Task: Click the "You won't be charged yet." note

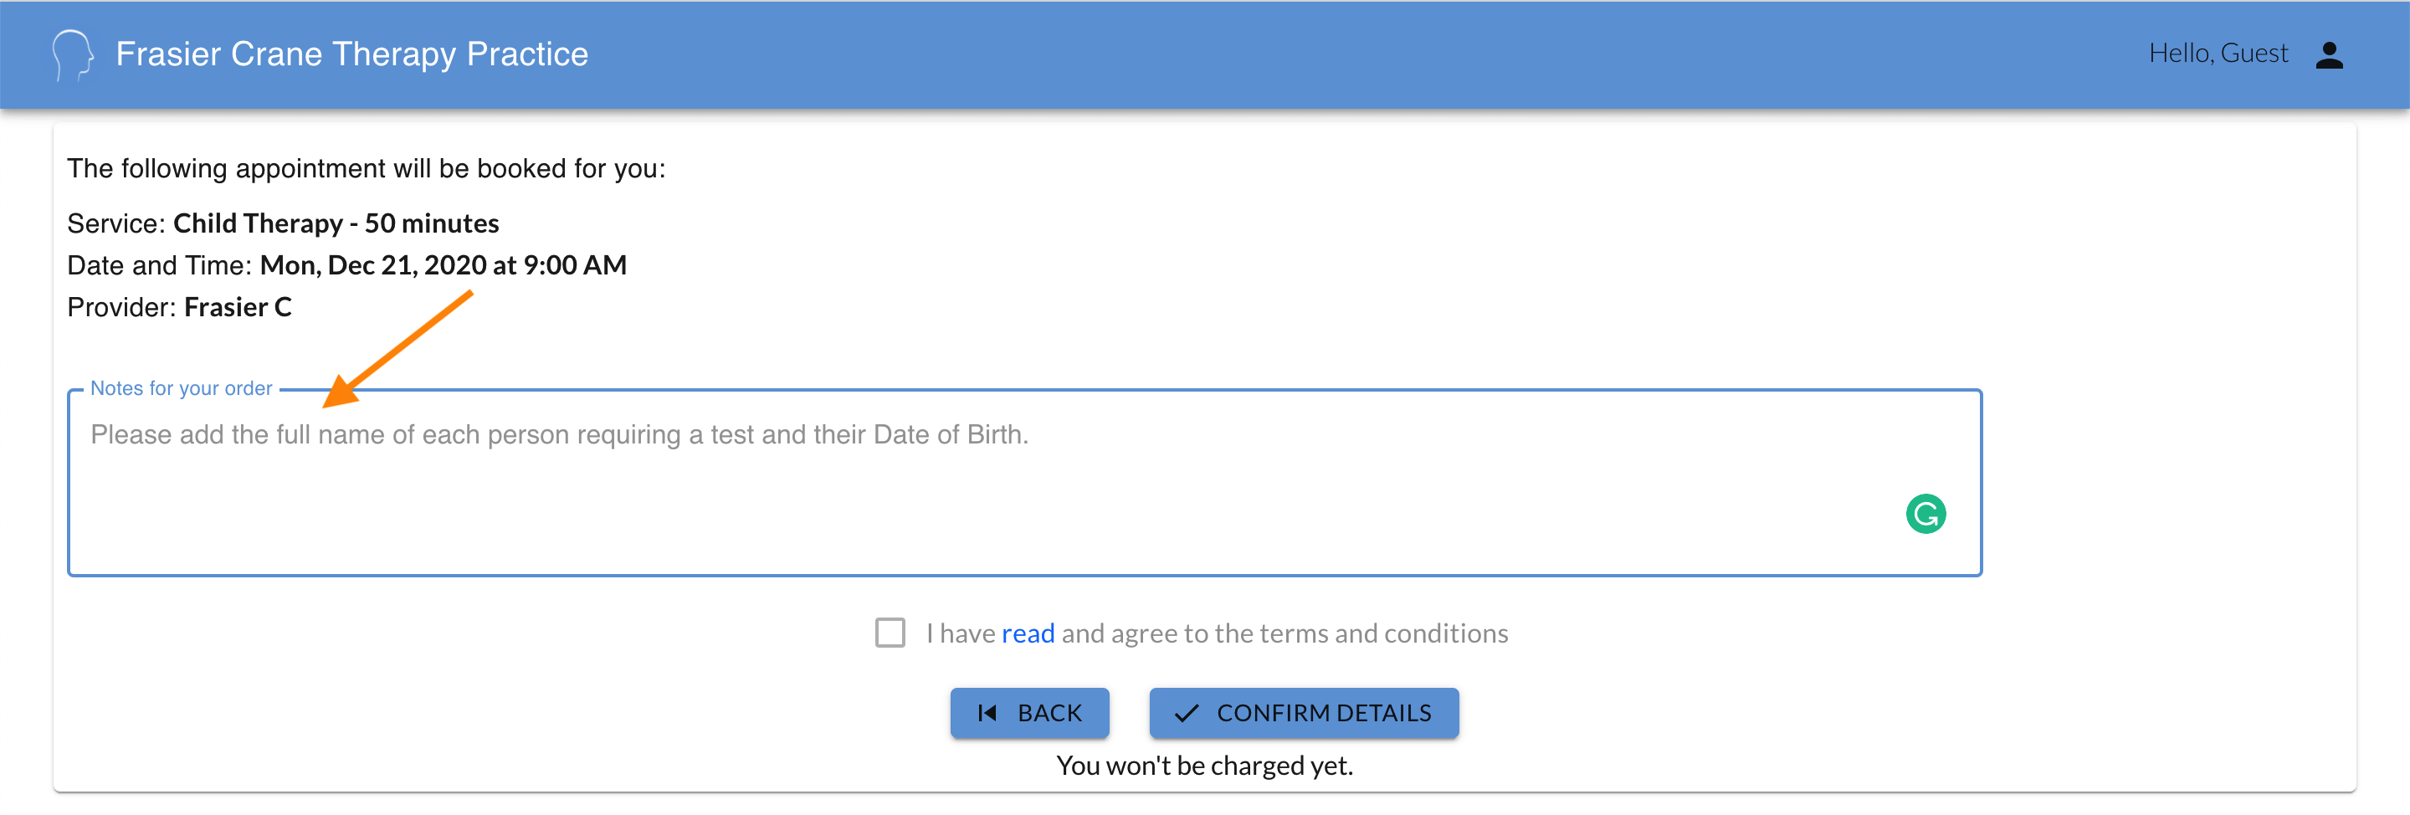Action: [x=1204, y=766]
